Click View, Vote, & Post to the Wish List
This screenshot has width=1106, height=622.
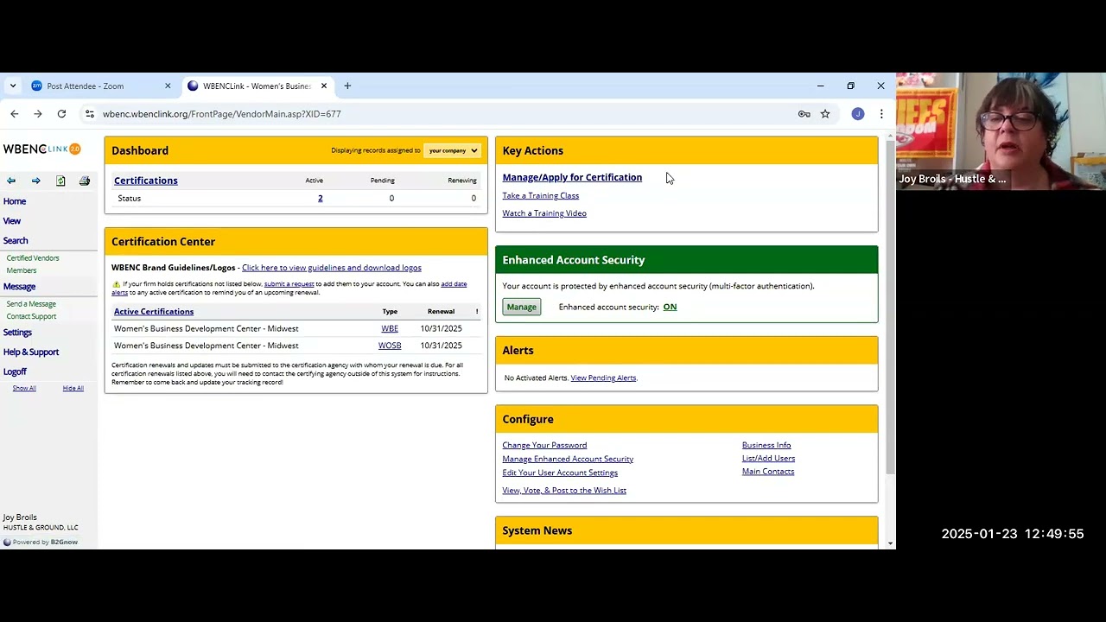pyautogui.click(x=564, y=491)
